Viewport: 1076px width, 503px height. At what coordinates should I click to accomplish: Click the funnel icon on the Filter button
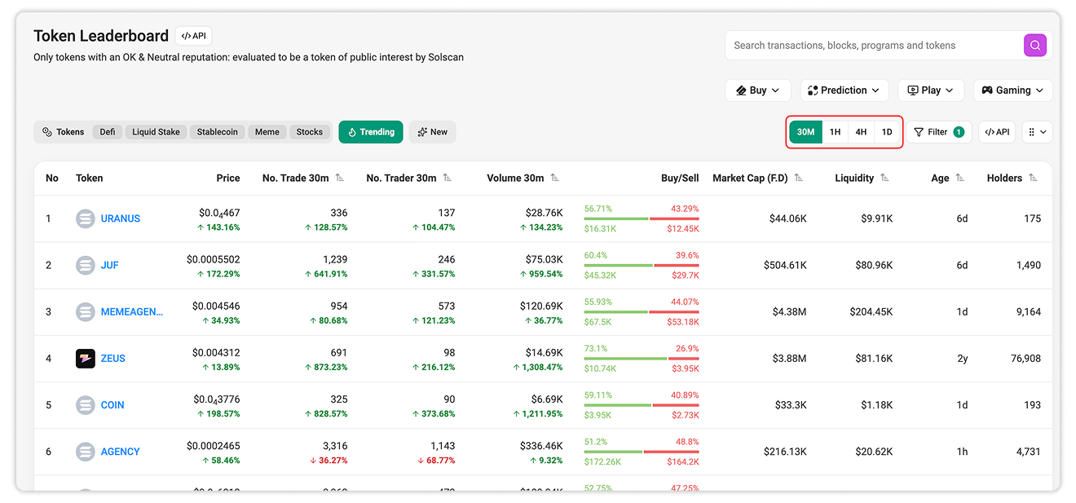click(x=919, y=132)
